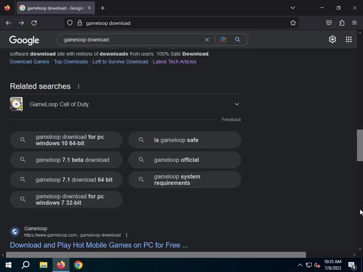Viewport: 363px width, 272px height.
Task: Reload the page with the refresh icon
Action: point(34,23)
